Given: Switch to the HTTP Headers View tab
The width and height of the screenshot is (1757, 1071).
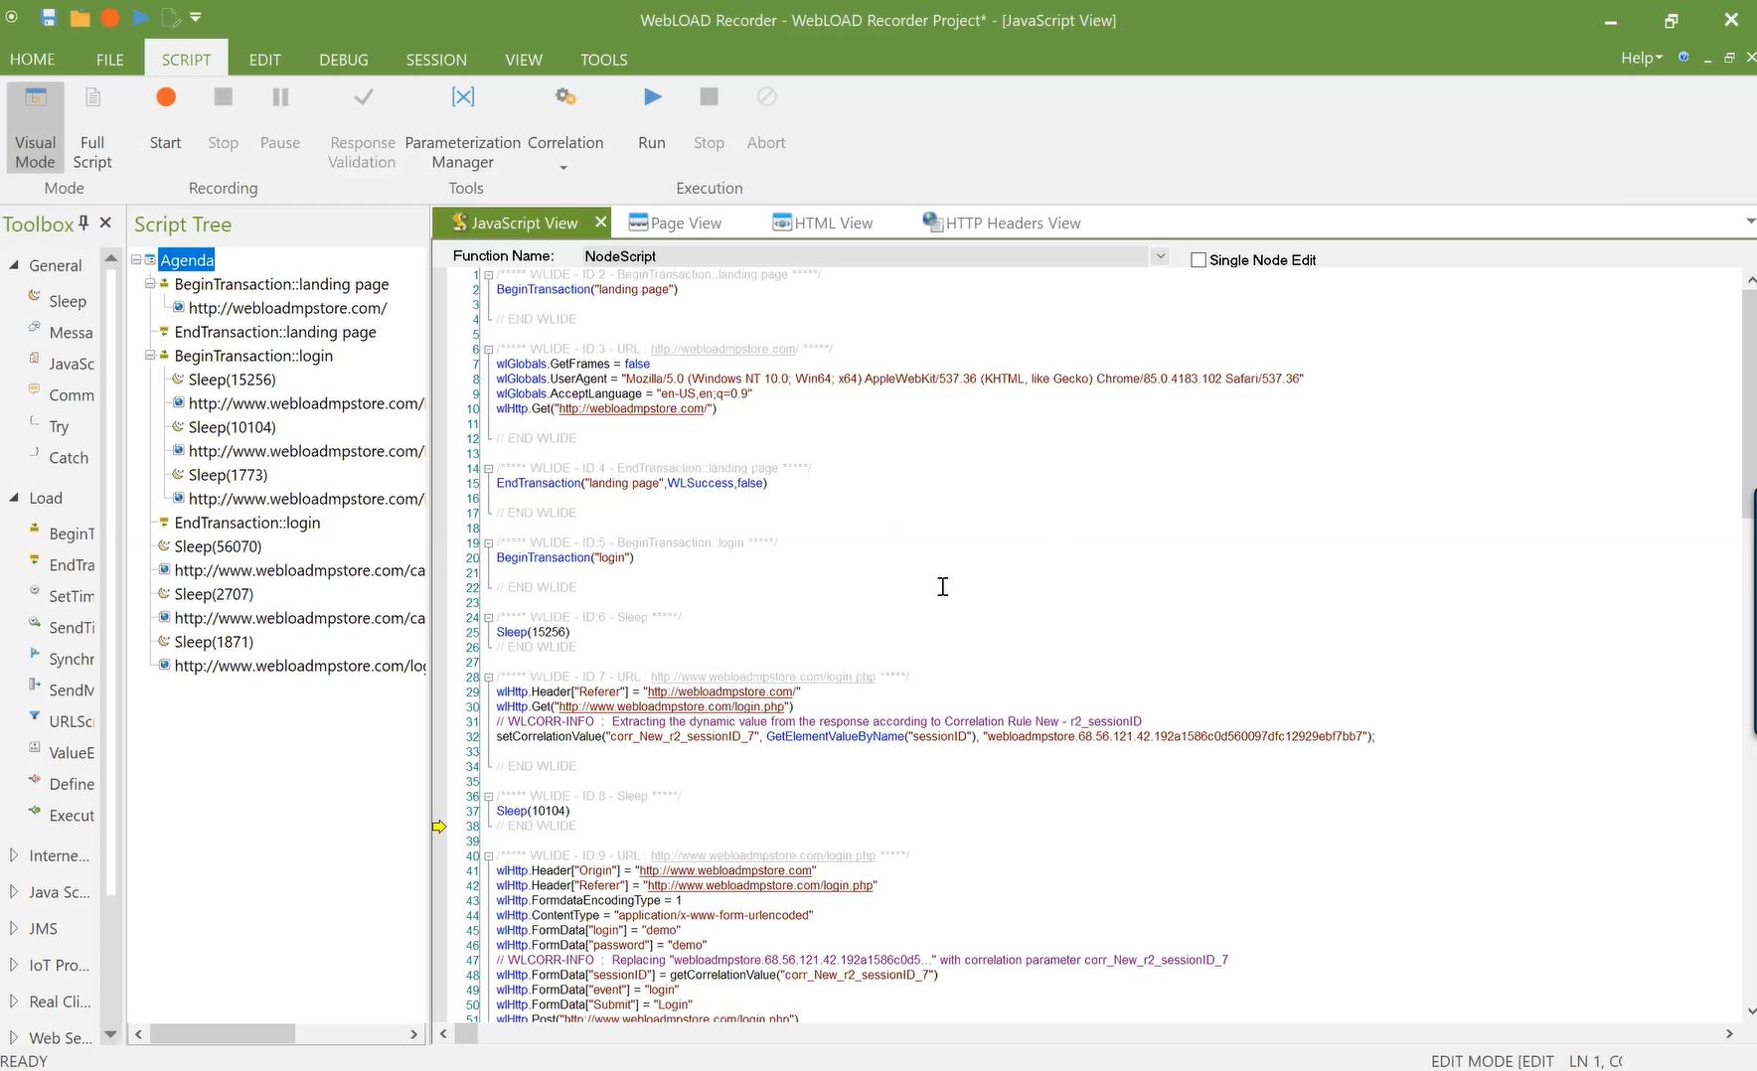Looking at the screenshot, I should tap(1002, 224).
